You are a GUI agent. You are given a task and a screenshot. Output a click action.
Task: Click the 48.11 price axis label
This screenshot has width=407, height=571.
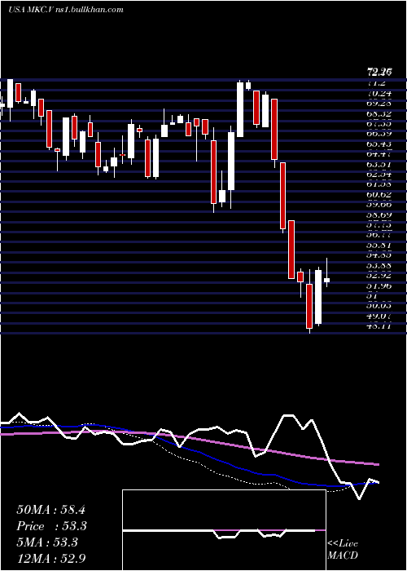379,326
